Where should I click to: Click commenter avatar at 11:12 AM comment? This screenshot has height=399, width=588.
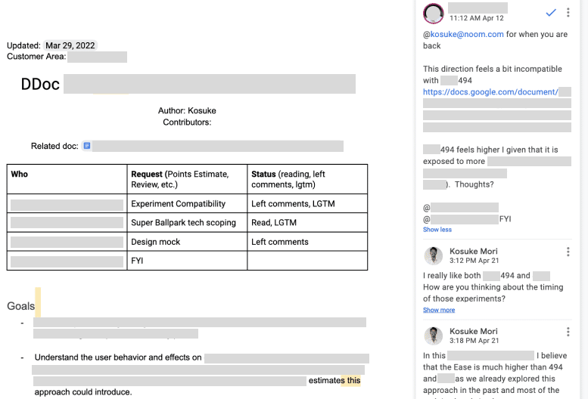[434, 13]
